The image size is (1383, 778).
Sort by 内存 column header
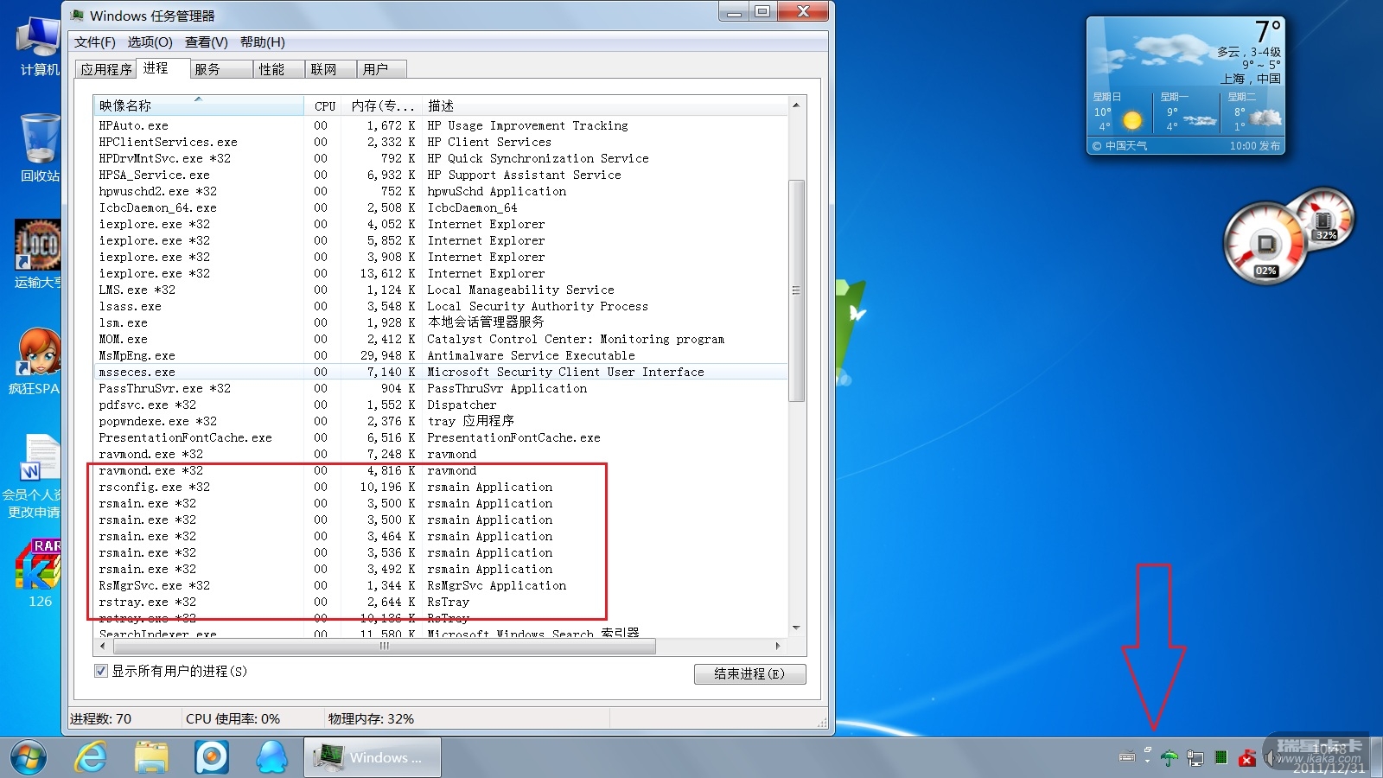[x=383, y=105]
